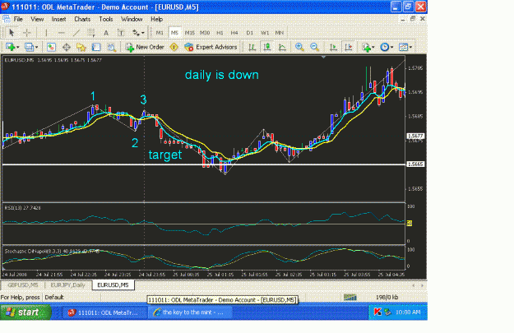
Task: Open the File menu
Action: click(18, 20)
